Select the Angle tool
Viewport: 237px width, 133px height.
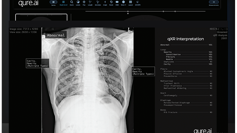(105, 3)
